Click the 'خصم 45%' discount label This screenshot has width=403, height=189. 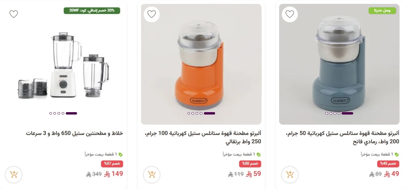coord(388,163)
